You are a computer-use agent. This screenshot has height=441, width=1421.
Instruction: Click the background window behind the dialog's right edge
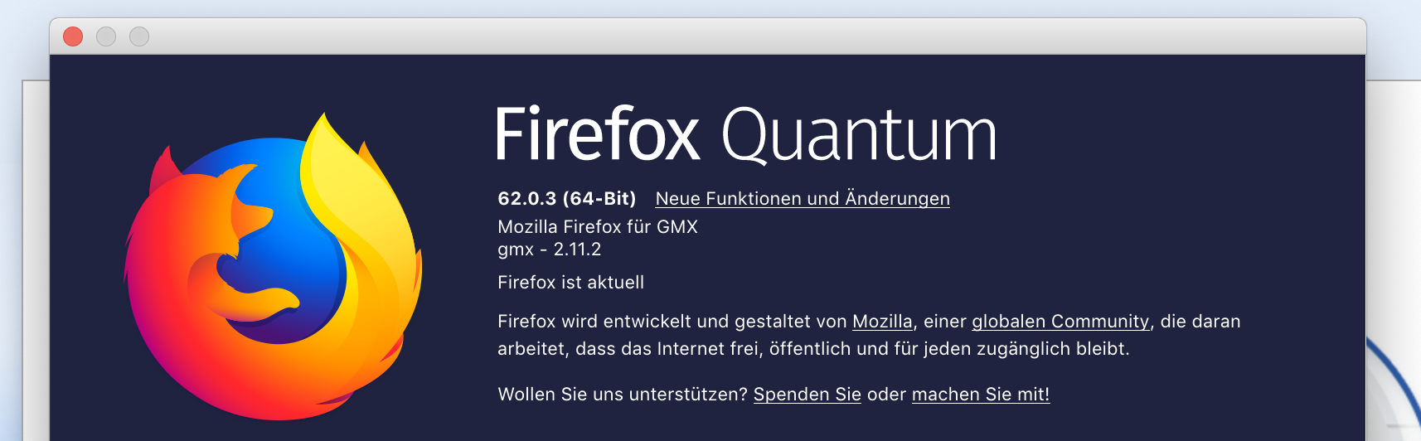pyautogui.click(x=1393, y=249)
